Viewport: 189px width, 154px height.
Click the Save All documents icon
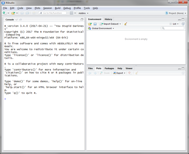(27, 13)
